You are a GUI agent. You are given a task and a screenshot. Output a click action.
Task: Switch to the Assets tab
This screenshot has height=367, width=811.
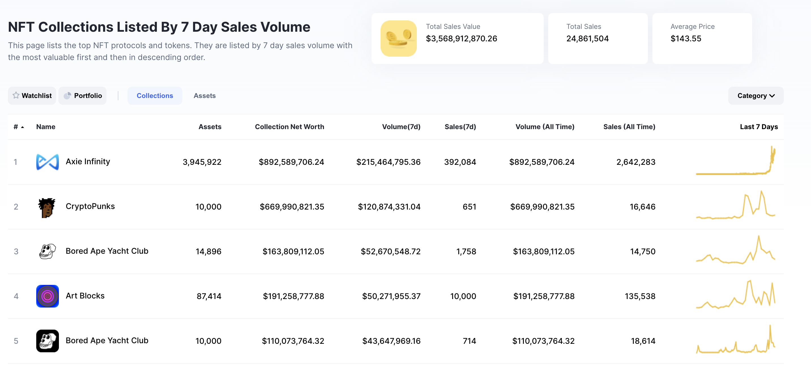pyautogui.click(x=204, y=96)
